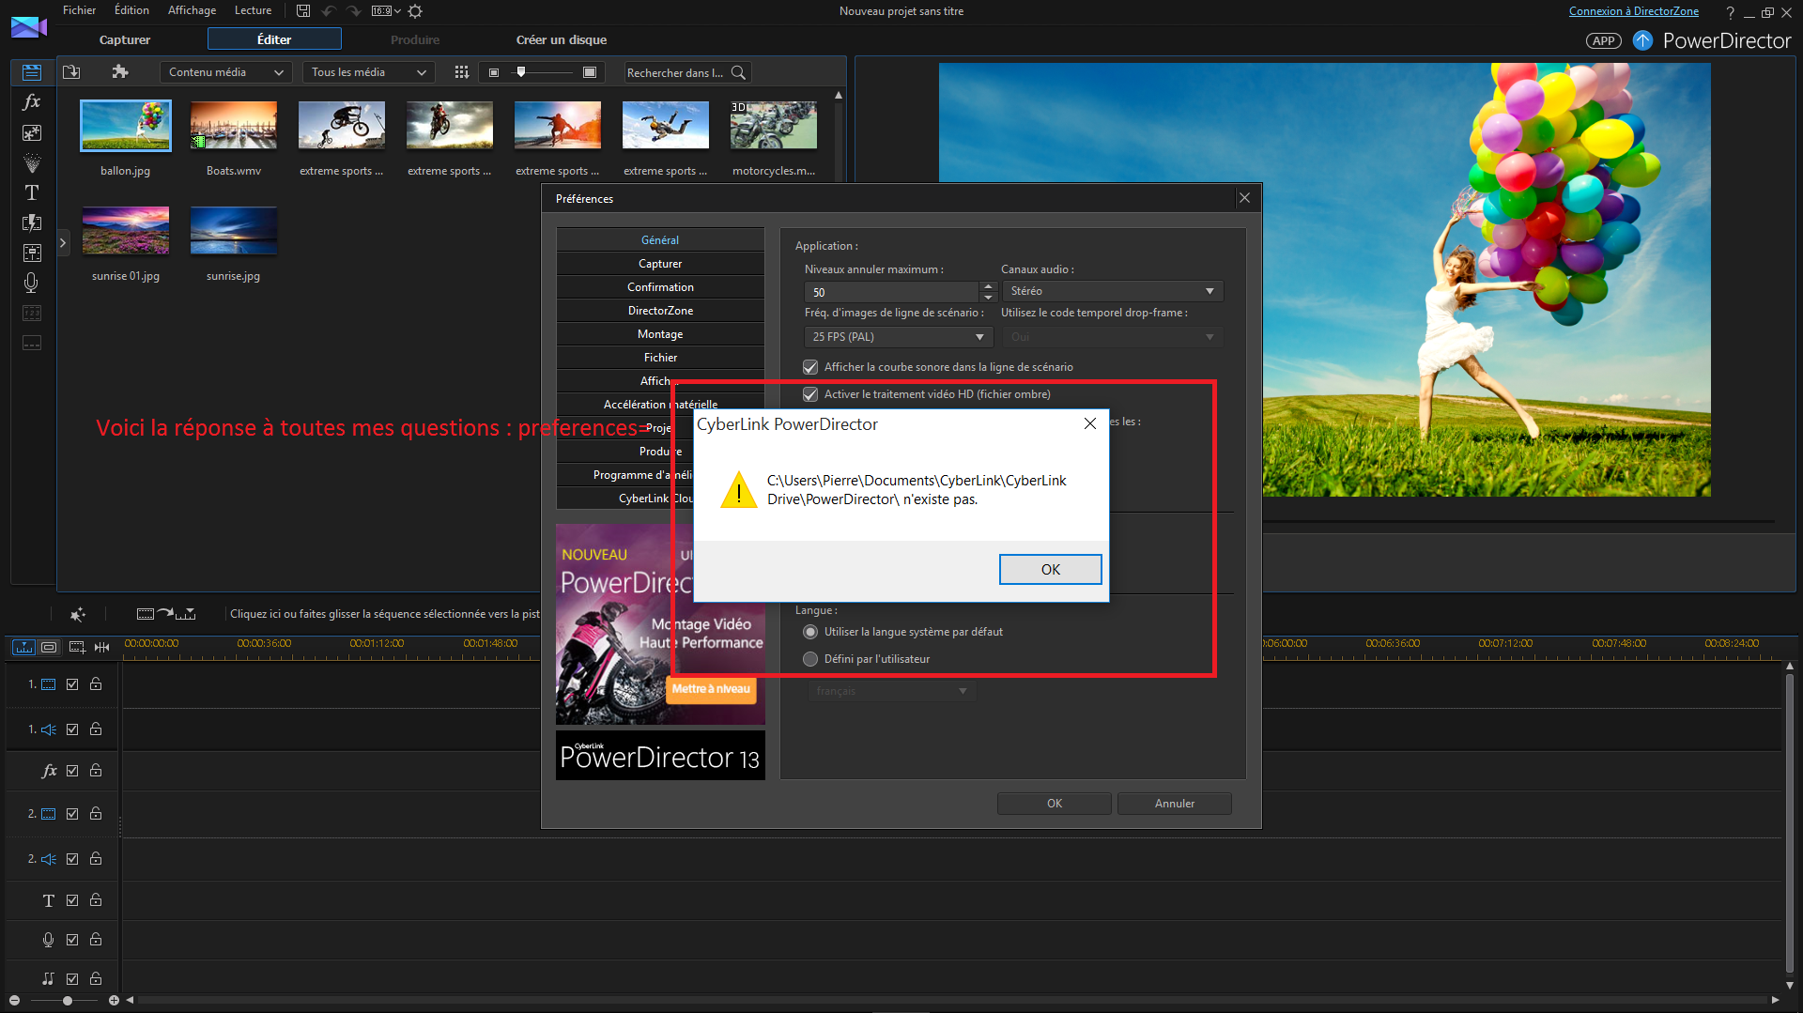The width and height of the screenshot is (1803, 1013).
Task: Toggle the fx track enable checkbox
Action: tap(72, 771)
